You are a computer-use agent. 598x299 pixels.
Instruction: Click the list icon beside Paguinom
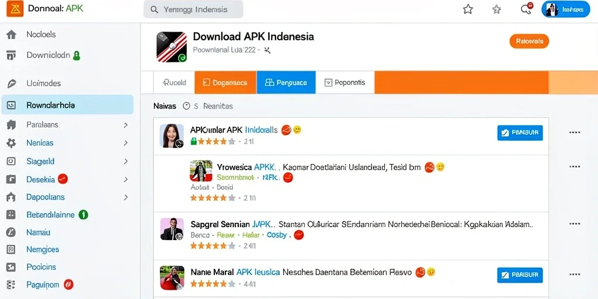point(12,284)
